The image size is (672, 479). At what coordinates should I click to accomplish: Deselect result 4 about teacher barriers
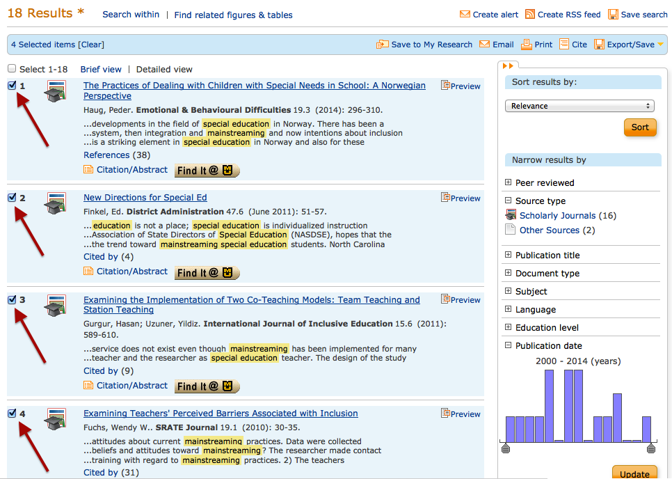(11, 414)
